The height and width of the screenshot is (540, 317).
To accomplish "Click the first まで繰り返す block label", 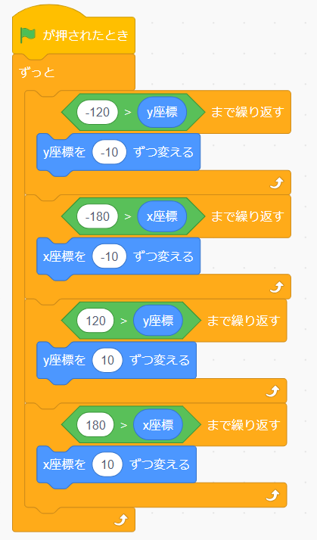I will [x=247, y=112].
